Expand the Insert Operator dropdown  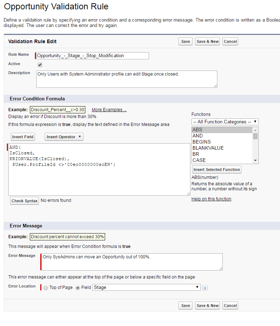point(64,137)
